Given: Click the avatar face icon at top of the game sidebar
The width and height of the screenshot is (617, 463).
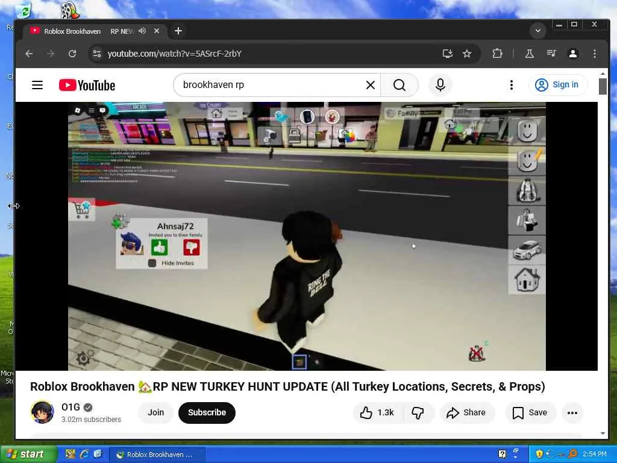Looking at the screenshot, I should click(527, 131).
